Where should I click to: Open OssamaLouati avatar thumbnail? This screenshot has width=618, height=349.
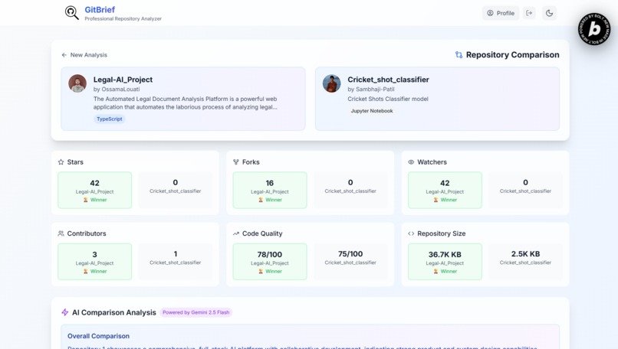click(x=77, y=83)
